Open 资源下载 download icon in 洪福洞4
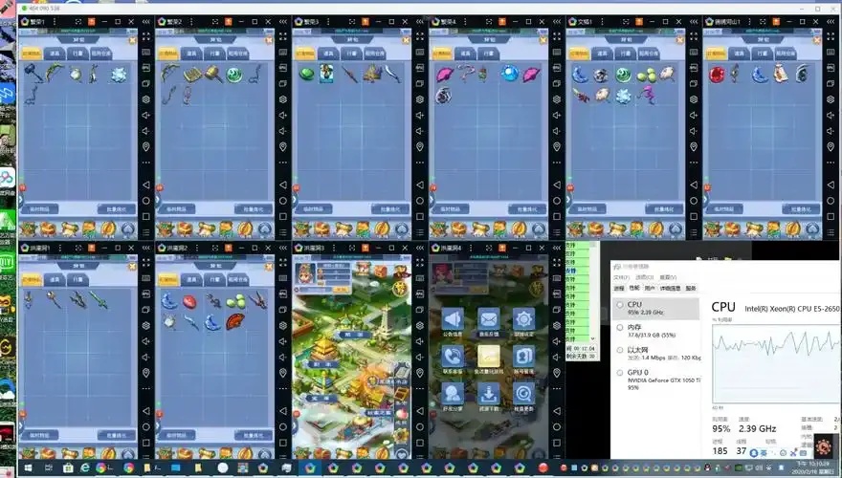842x478 pixels. pos(488,394)
